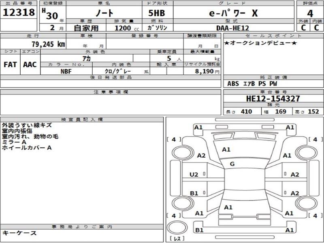Viewport: 324px width, 243px height.
Task: Click the note ホイールカバー A
Action: [27, 148]
